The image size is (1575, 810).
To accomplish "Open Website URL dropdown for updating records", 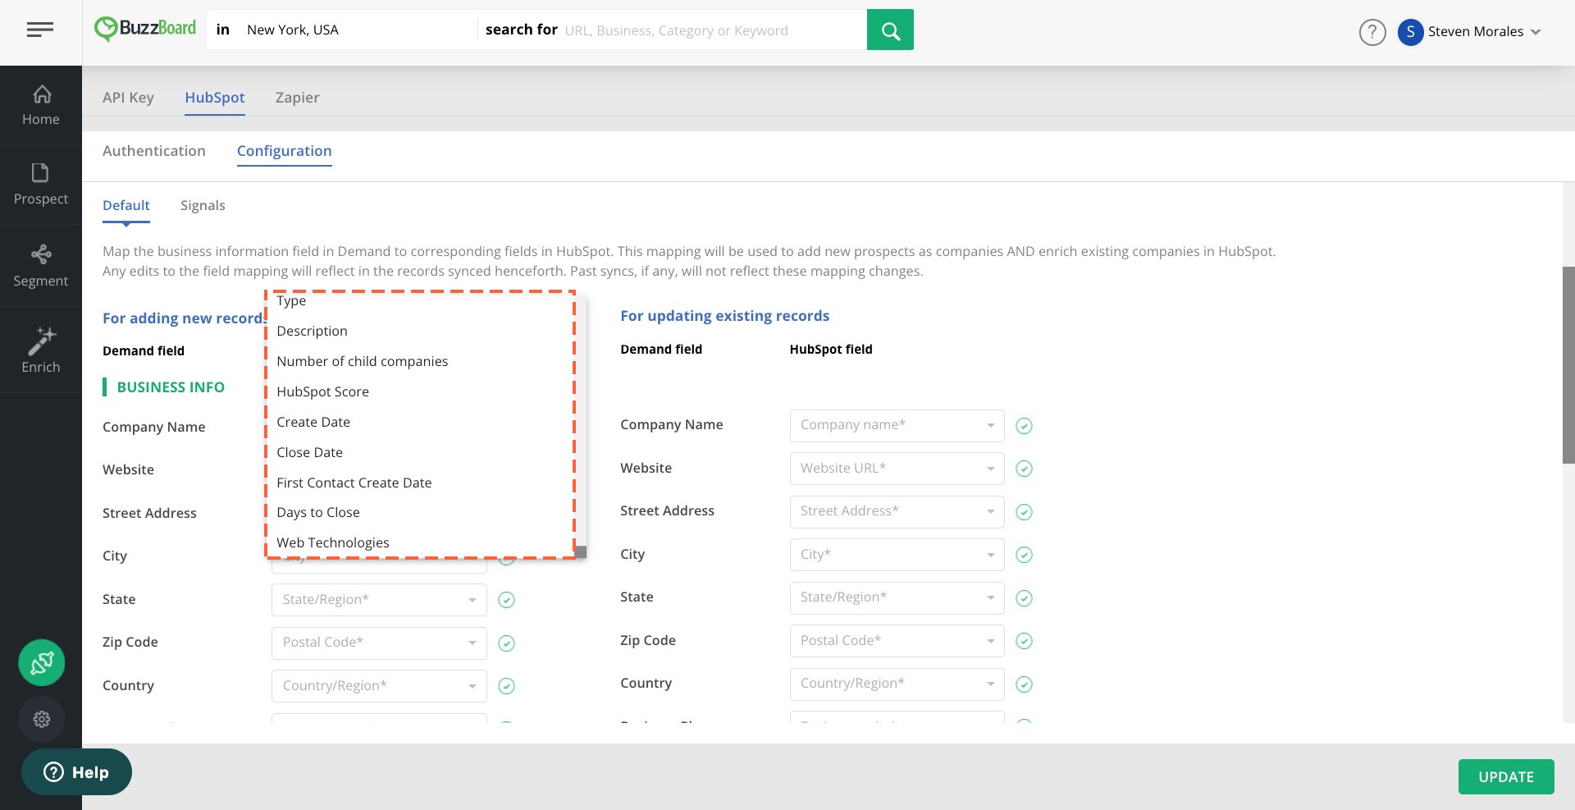I will coord(897,469).
